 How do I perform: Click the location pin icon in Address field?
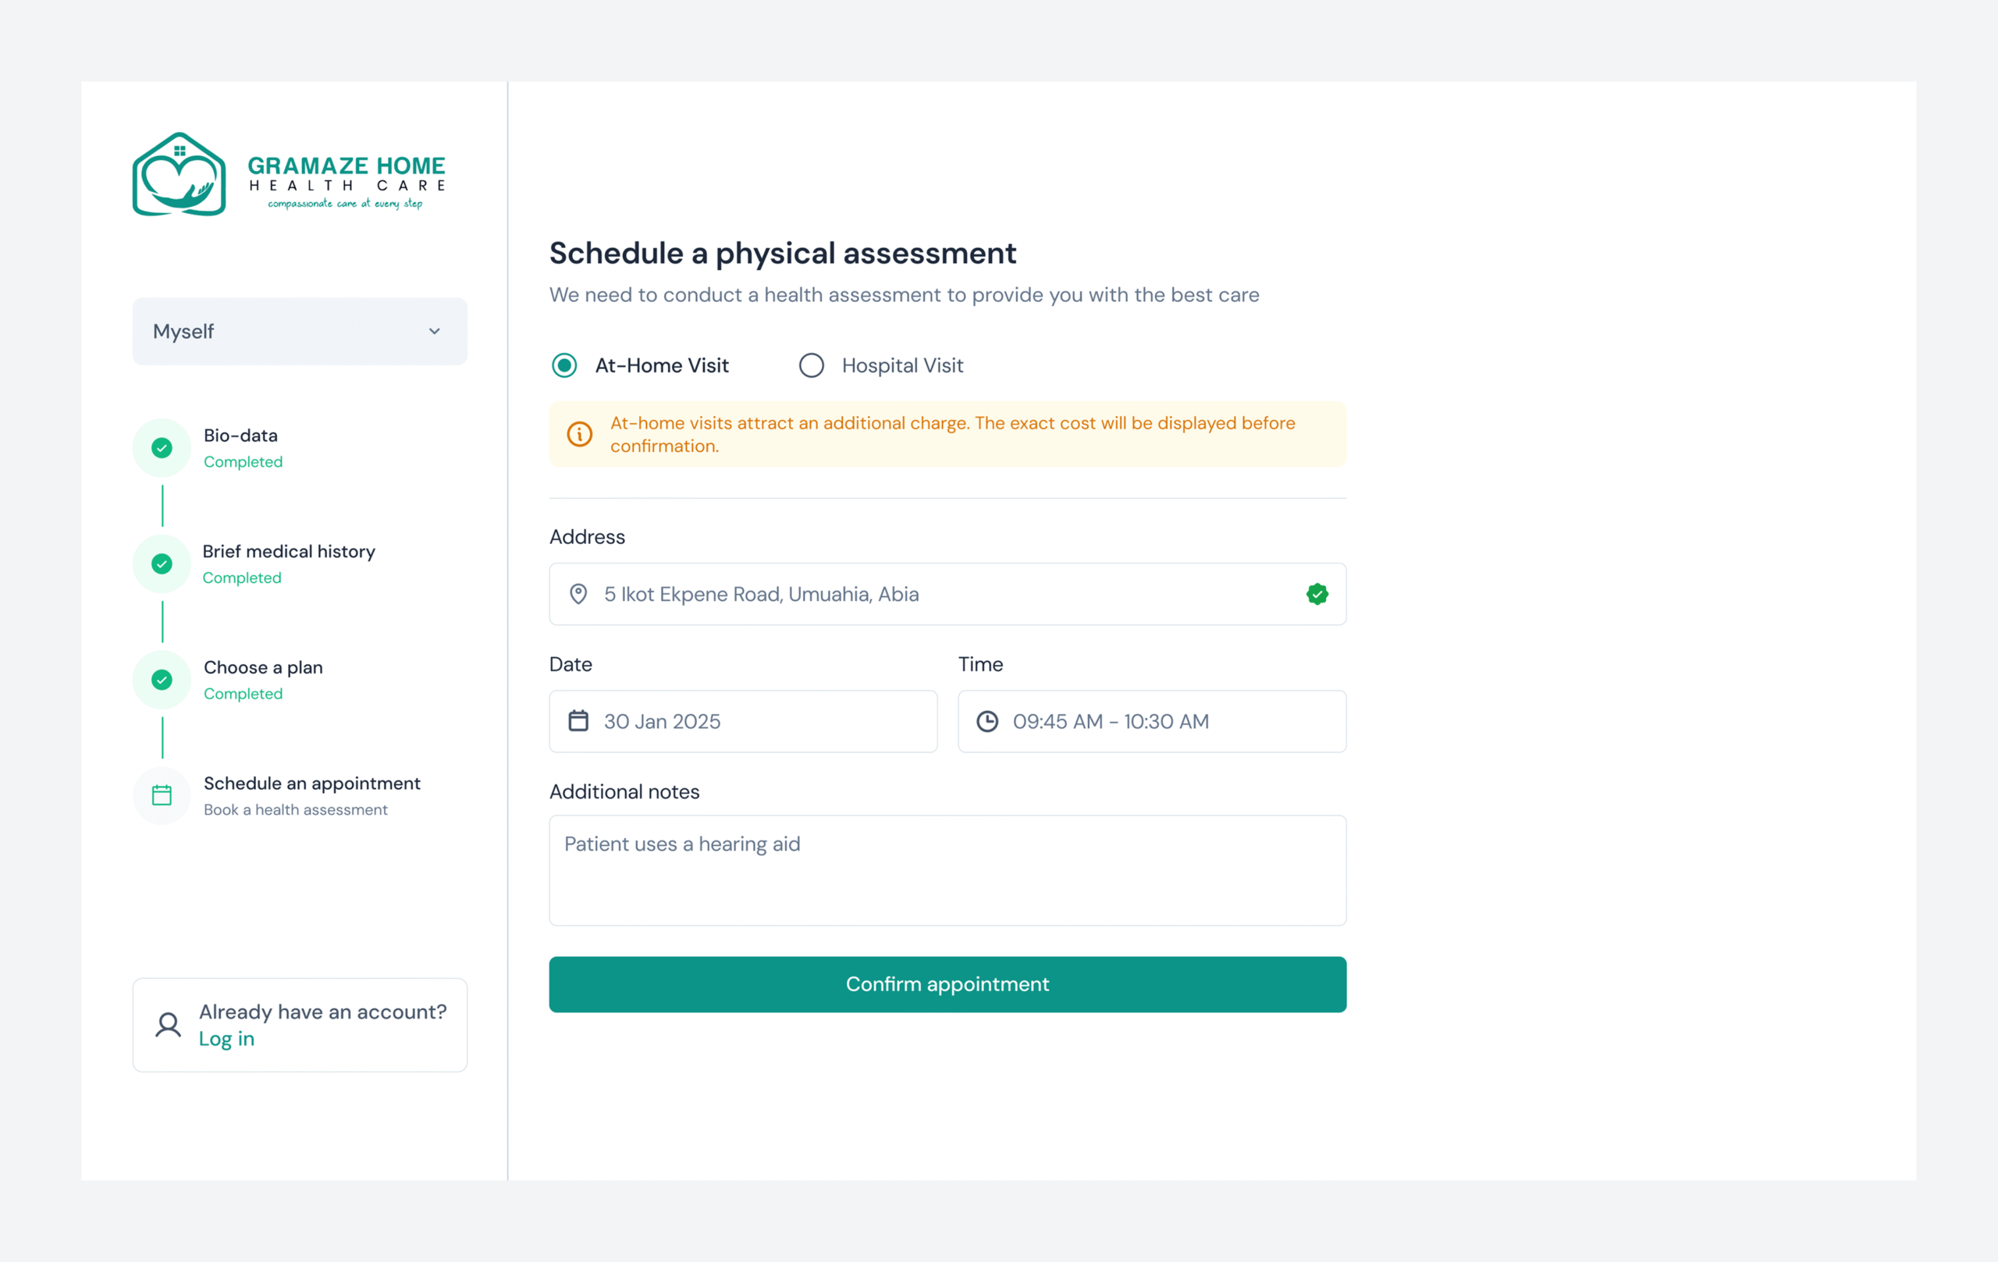[x=578, y=594]
